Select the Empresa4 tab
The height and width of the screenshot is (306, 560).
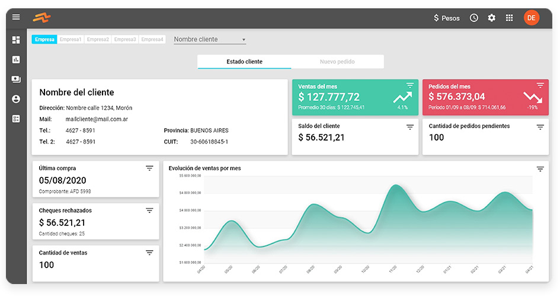(x=152, y=39)
